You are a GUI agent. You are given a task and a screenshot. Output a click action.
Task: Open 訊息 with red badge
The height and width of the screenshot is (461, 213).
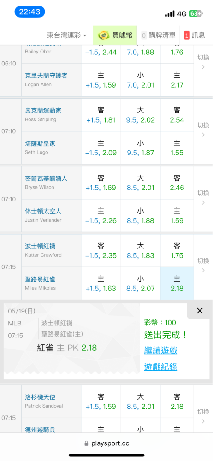(195, 35)
